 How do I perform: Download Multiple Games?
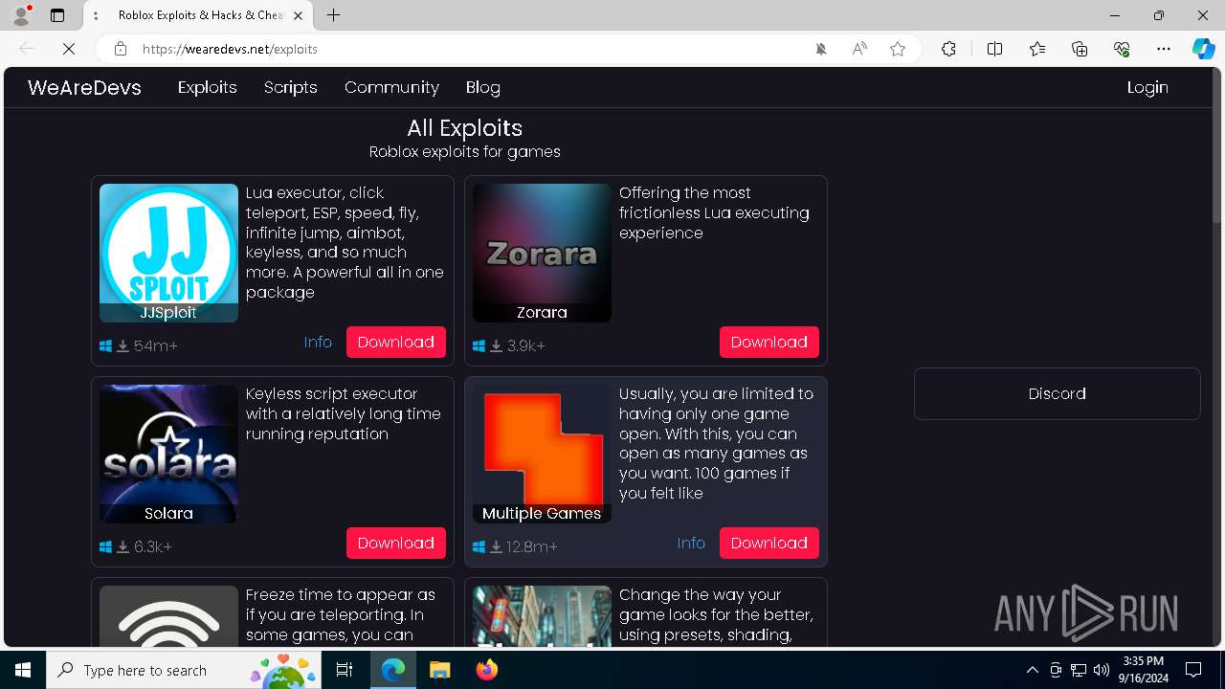click(x=769, y=543)
